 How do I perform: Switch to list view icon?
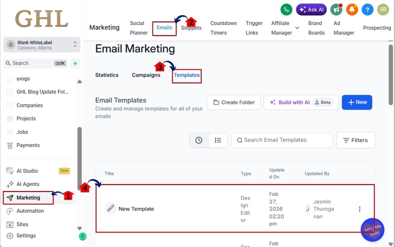[x=218, y=140]
